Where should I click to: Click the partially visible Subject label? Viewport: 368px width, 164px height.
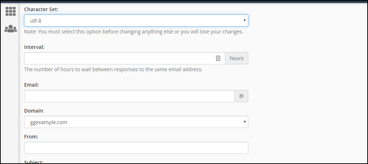[x=34, y=162]
